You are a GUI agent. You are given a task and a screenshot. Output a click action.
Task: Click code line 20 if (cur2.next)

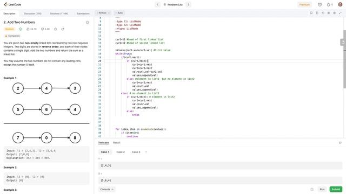(x=137, y=61)
